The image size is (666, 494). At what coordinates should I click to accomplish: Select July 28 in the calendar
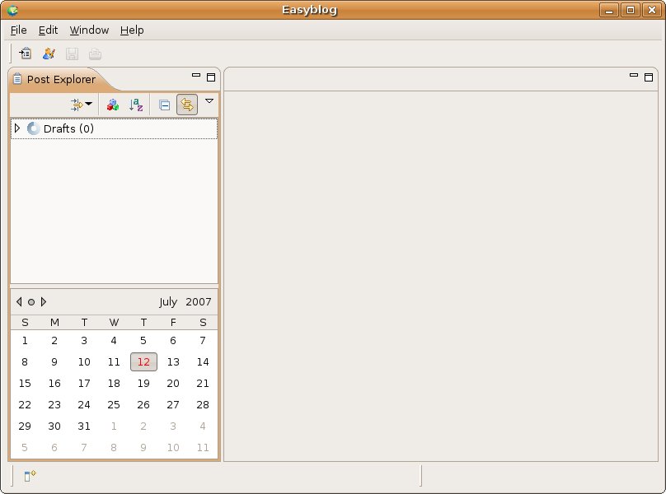pos(203,404)
